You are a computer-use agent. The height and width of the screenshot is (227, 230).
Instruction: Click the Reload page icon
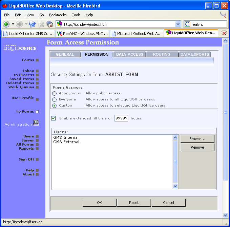33,24
